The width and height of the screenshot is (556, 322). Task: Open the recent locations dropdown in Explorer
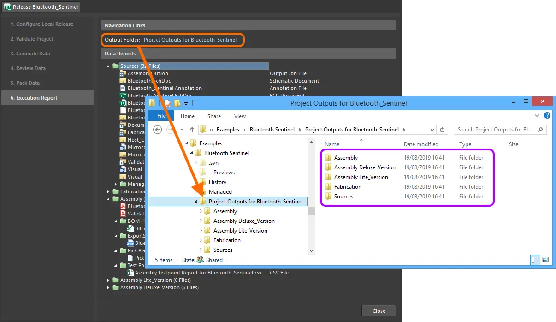coord(182,130)
